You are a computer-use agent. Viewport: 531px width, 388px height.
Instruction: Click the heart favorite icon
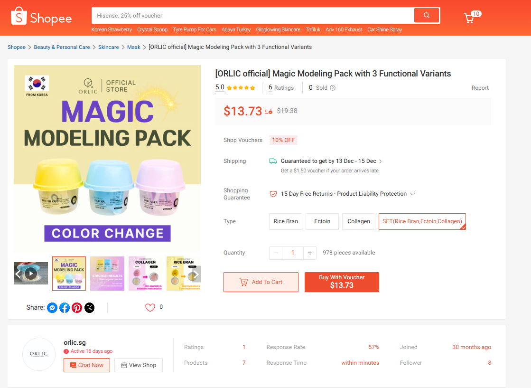click(x=150, y=307)
